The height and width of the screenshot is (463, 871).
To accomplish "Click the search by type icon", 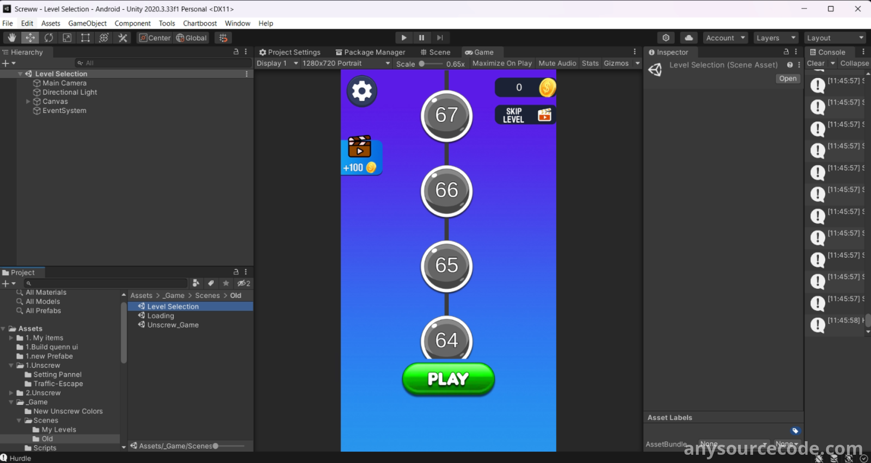I will (196, 283).
